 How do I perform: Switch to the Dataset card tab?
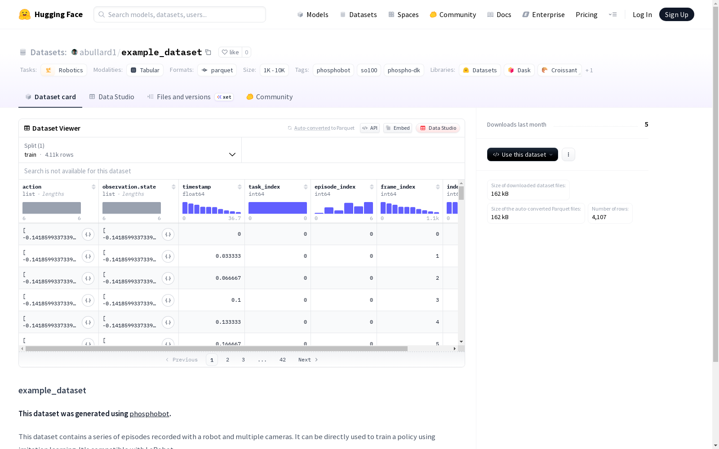[50, 97]
